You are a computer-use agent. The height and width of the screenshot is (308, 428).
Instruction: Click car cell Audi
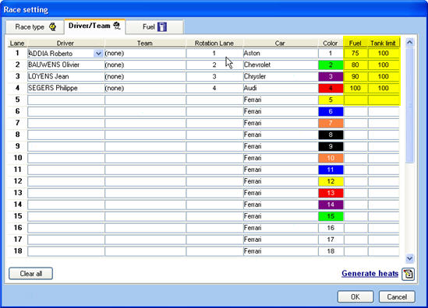point(281,88)
